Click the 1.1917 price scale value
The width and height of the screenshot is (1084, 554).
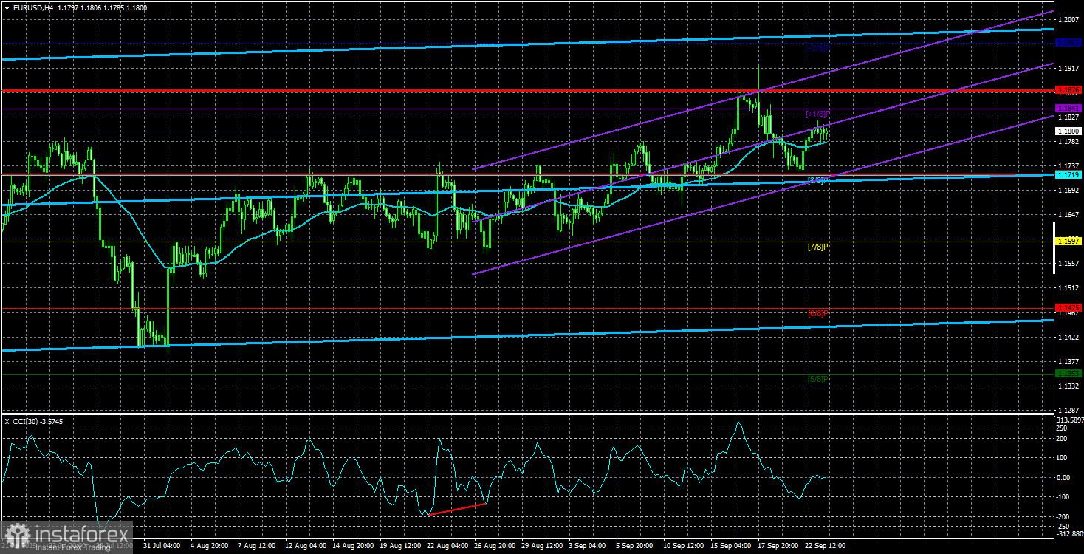(x=1068, y=68)
